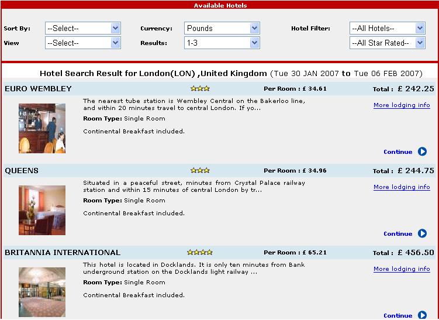The width and height of the screenshot is (439, 320).
Task: Click the Continue arrow icon for Britannia International
Action: coord(422,315)
